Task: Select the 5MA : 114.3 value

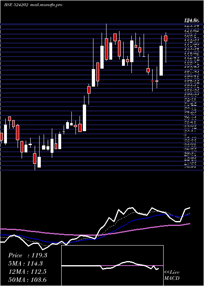Action: (25, 264)
